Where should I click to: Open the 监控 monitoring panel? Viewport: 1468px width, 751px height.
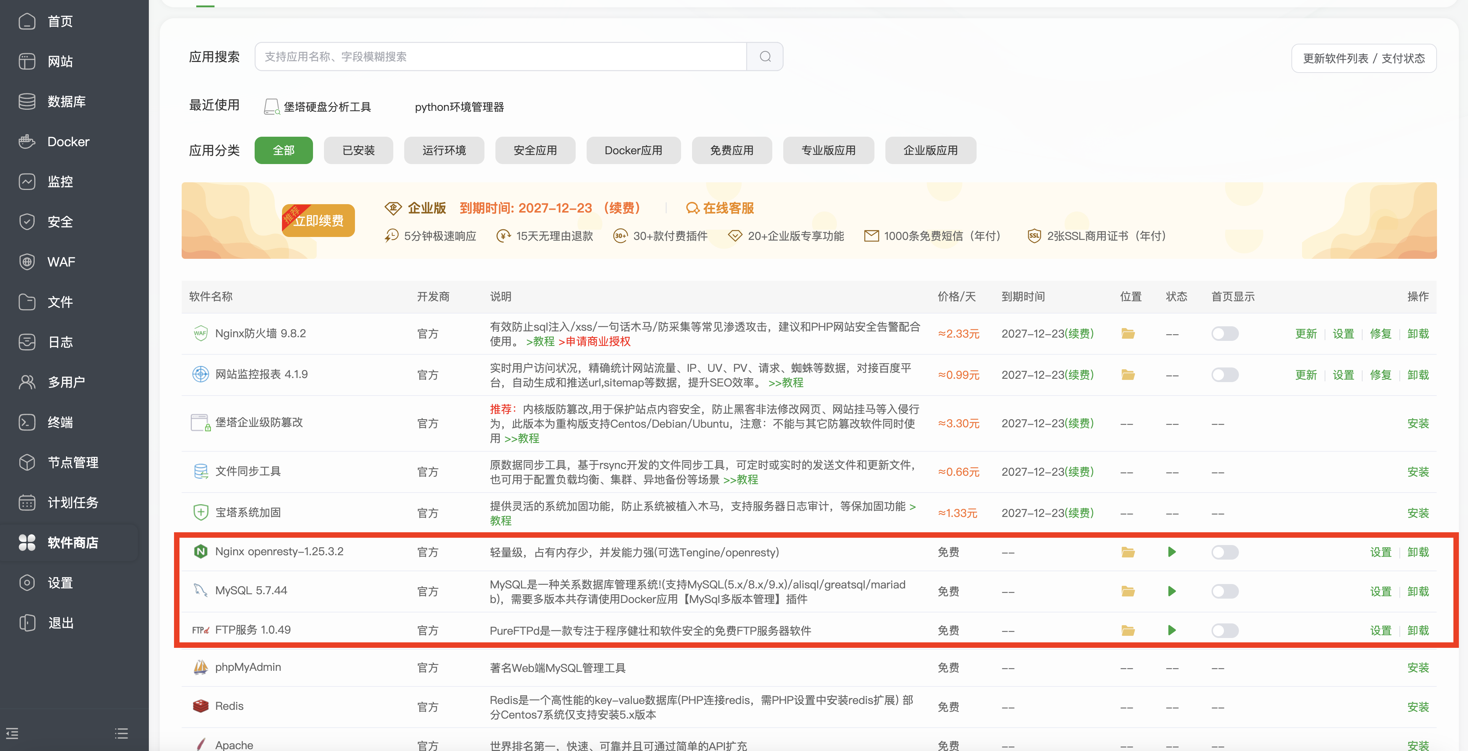(61, 181)
